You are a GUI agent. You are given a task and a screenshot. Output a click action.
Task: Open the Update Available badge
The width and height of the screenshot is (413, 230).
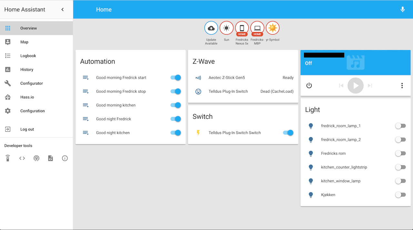(x=211, y=28)
